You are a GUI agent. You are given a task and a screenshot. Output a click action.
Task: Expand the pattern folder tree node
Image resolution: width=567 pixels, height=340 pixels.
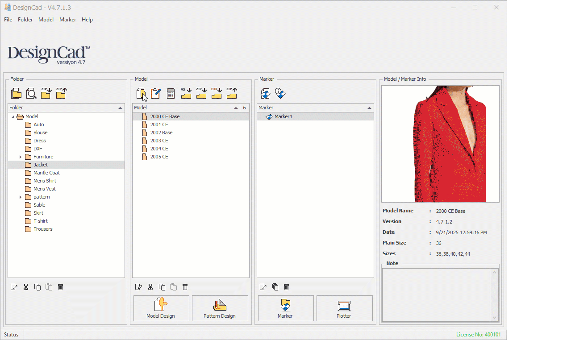[21, 197]
